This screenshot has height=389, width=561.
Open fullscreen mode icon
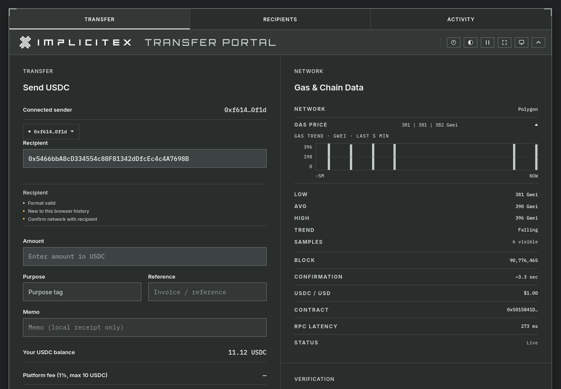pos(505,42)
